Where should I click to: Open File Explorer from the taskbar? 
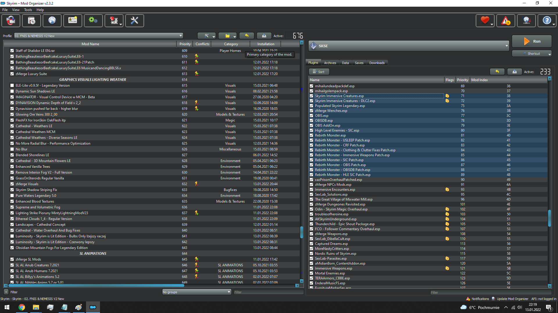point(36,307)
